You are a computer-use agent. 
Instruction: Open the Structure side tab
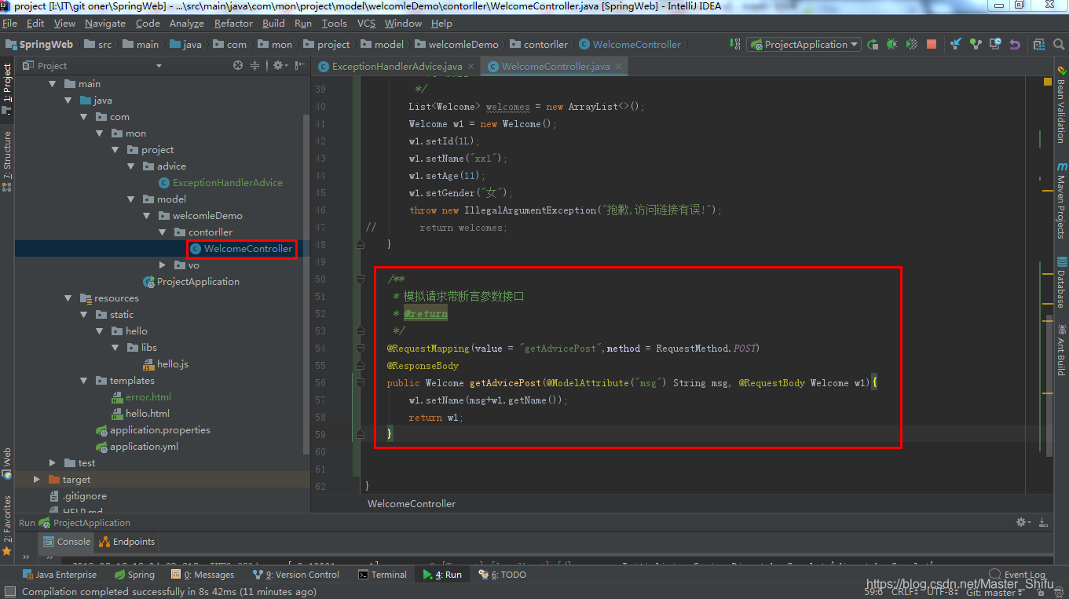pos(7,161)
